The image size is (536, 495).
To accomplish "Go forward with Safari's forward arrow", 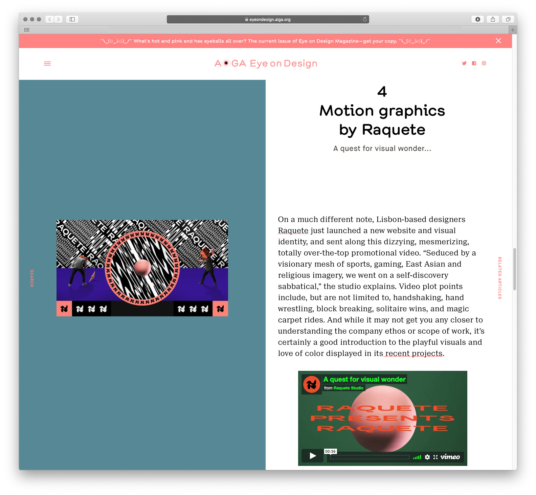I will pos(59,19).
